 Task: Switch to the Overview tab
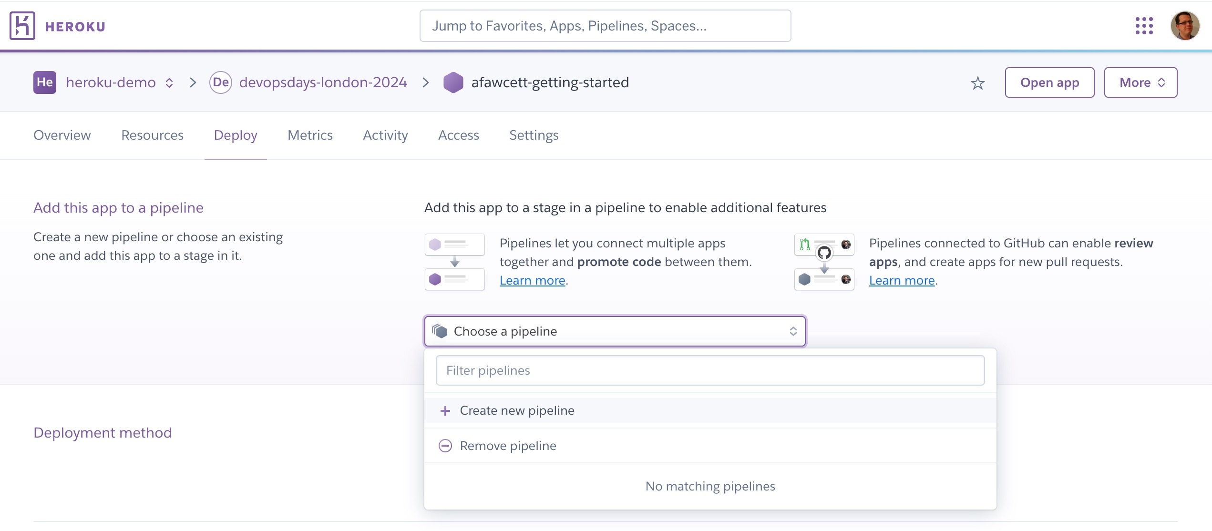(x=62, y=135)
